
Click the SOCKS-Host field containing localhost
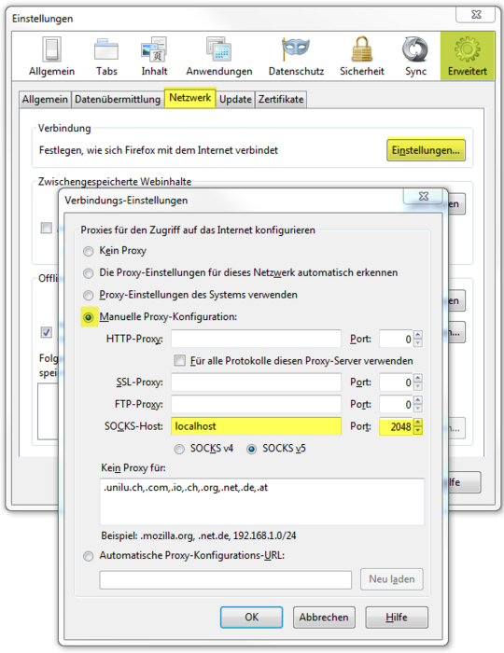256,426
